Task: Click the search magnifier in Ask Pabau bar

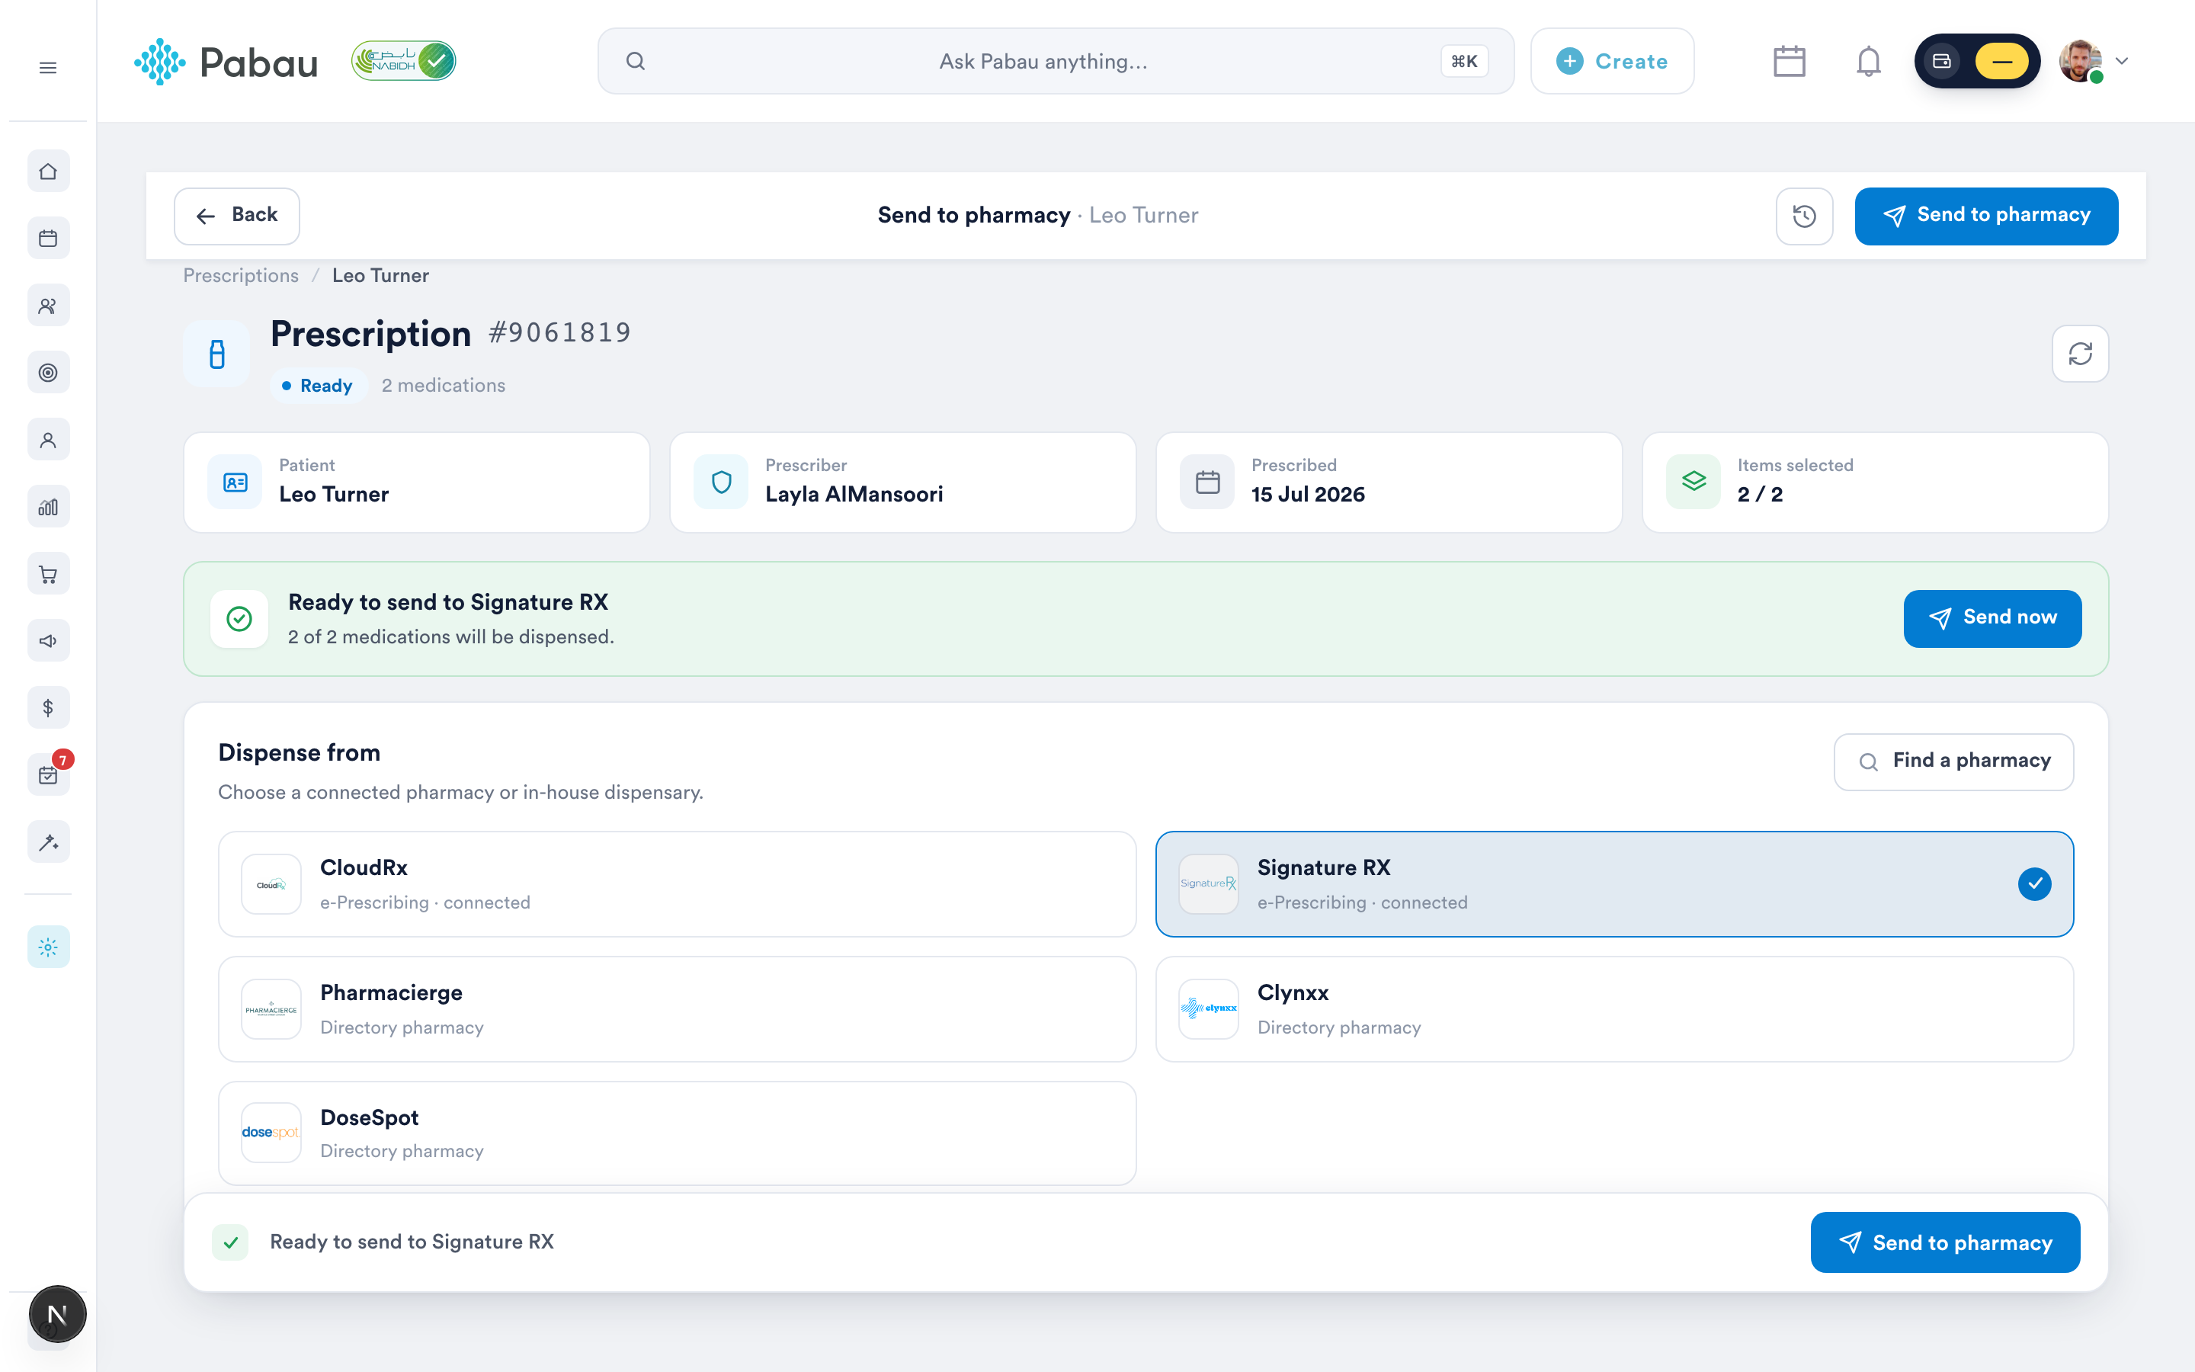Action: [636, 61]
